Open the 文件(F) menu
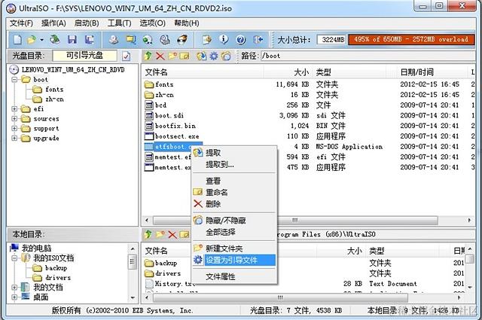The image size is (482, 320). pyautogui.click(x=21, y=23)
